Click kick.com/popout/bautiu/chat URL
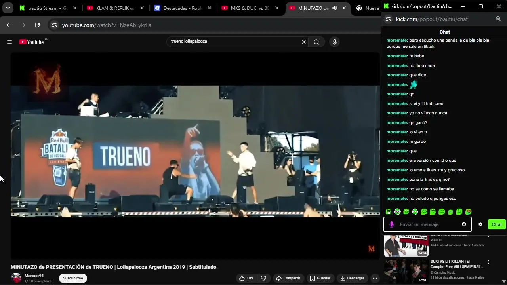The image size is (507, 285). [x=432, y=19]
